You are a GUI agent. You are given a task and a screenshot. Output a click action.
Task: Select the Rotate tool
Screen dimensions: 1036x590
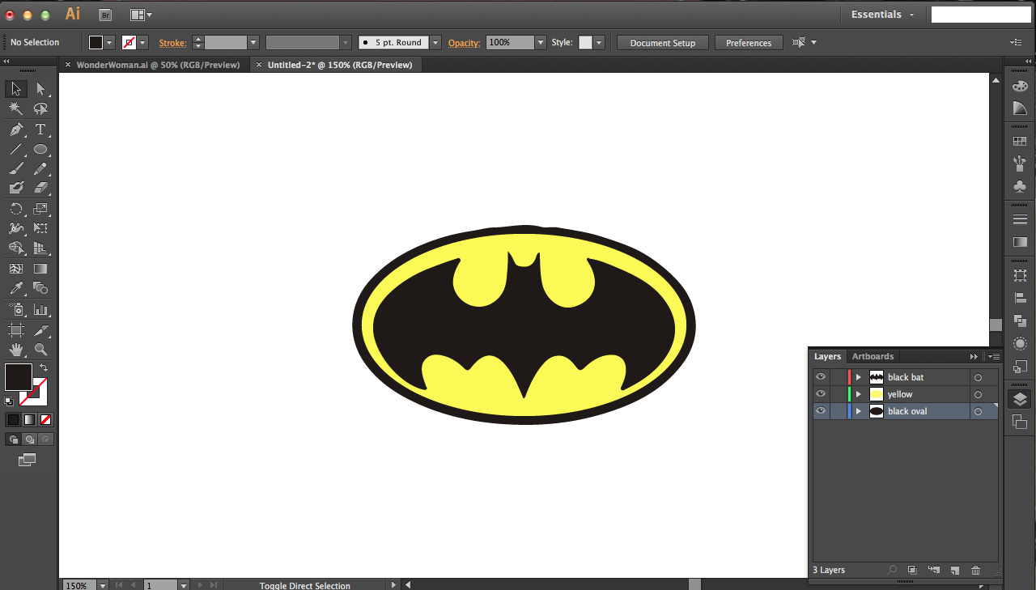click(16, 209)
